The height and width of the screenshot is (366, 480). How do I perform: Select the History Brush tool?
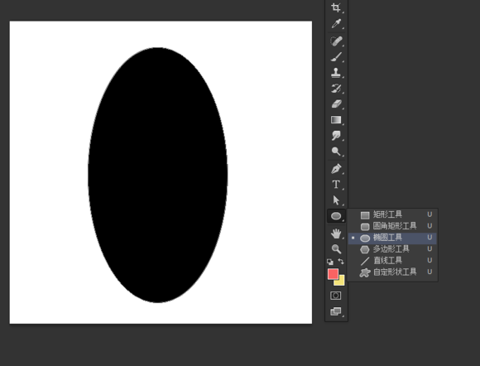[x=336, y=89]
